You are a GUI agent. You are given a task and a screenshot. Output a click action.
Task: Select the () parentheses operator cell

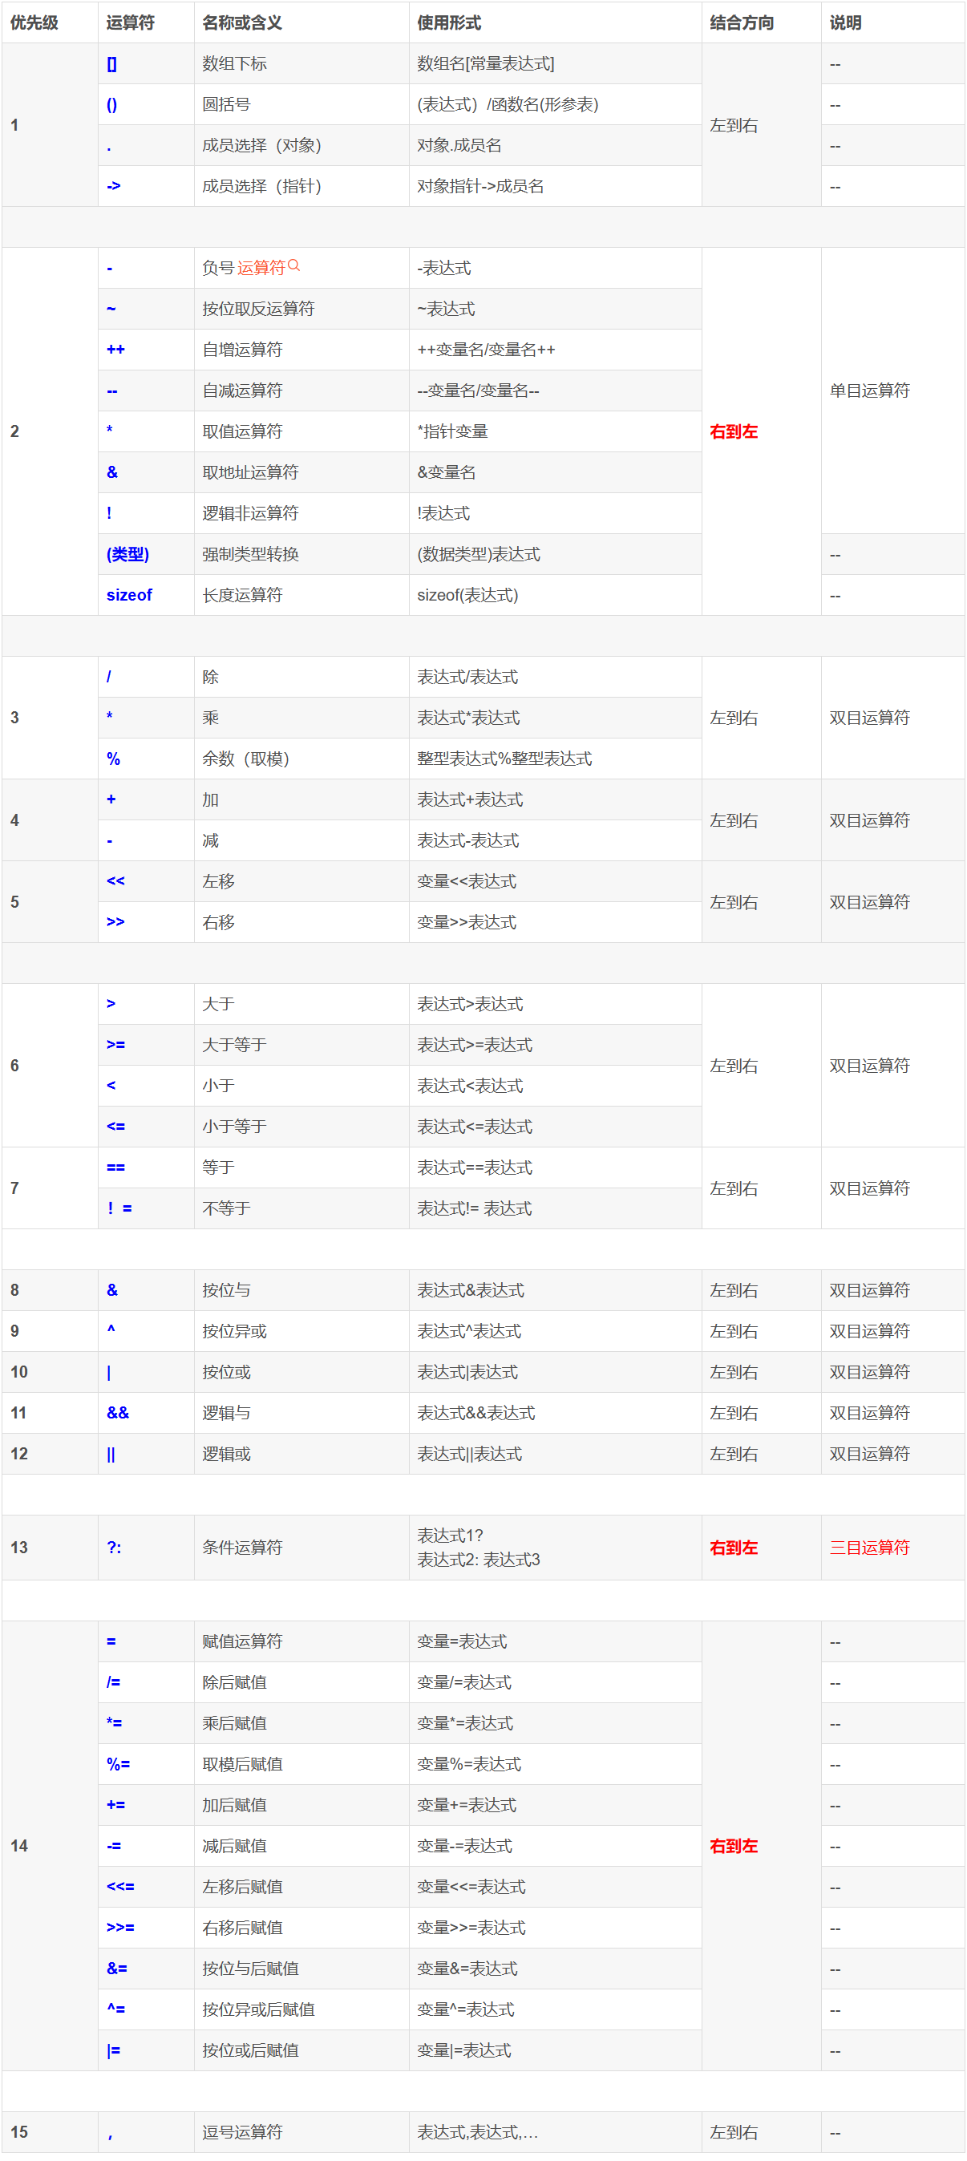tap(146, 105)
